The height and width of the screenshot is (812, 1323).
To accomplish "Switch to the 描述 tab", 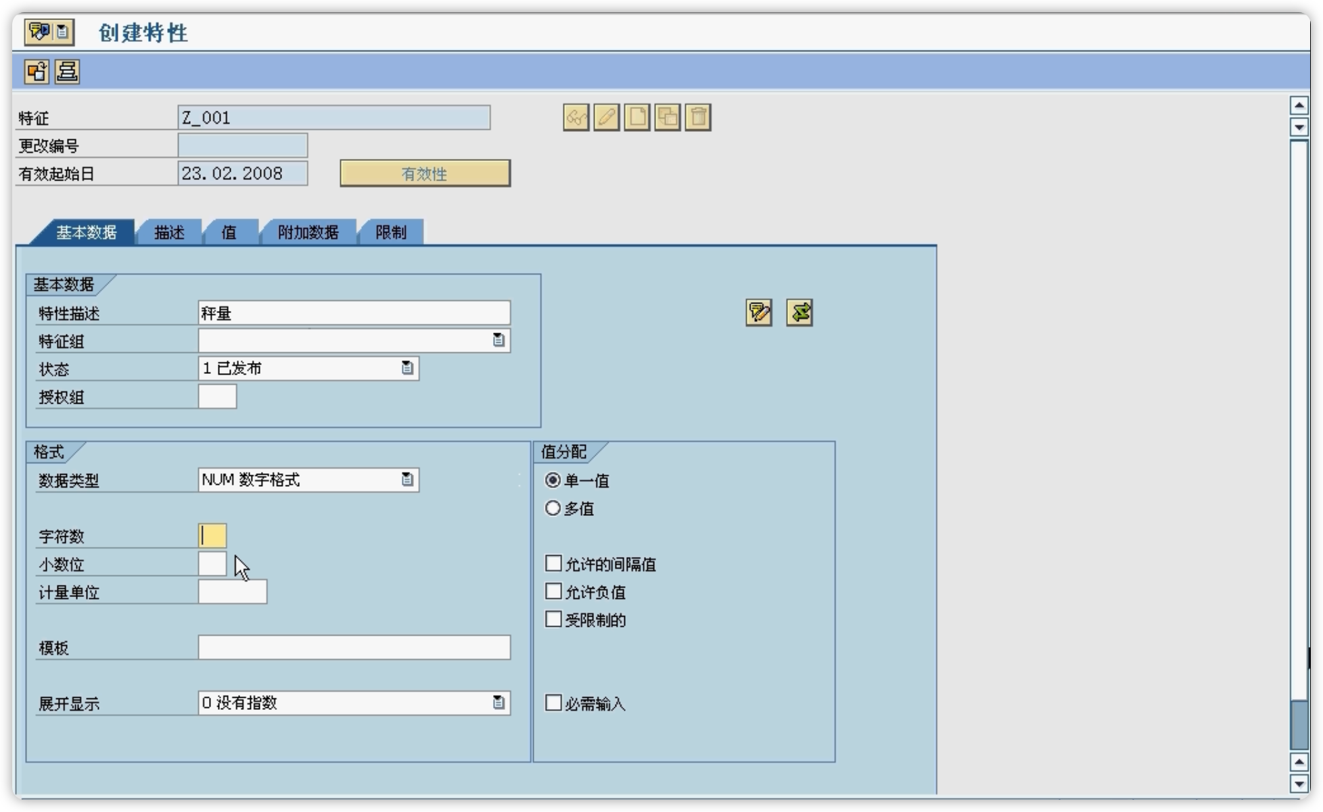I will (x=169, y=233).
